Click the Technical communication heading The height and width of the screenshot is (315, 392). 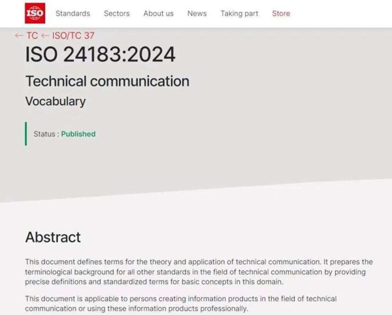click(x=107, y=81)
